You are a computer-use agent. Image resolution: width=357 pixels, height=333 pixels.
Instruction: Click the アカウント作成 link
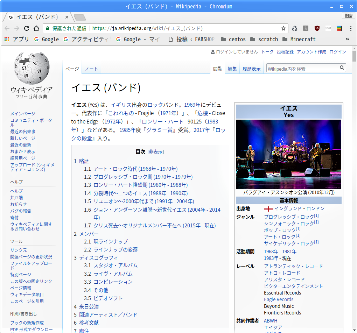point(311,52)
